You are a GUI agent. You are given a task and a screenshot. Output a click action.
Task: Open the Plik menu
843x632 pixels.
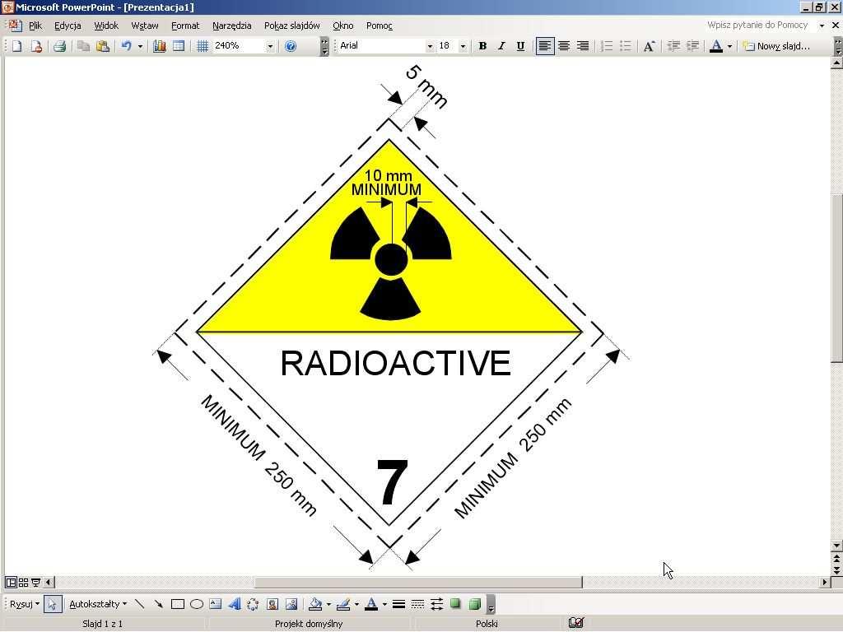(35, 26)
